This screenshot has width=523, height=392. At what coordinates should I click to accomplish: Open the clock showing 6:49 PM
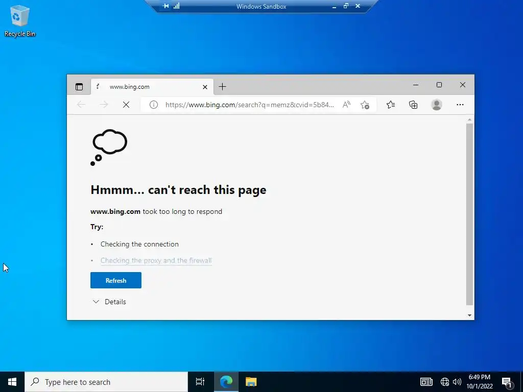(x=479, y=382)
